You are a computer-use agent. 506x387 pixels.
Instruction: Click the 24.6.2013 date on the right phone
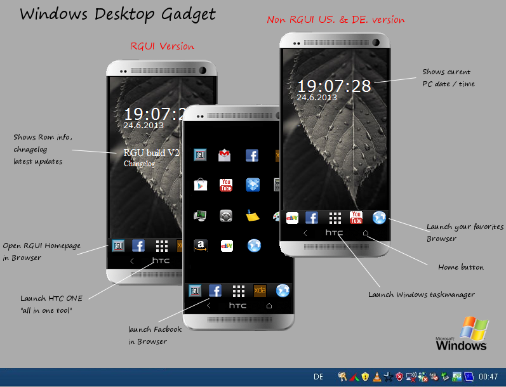click(x=317, y=98)
